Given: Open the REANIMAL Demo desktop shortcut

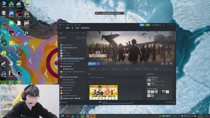Looking at the screenshot, I should (x=19, y=15).
